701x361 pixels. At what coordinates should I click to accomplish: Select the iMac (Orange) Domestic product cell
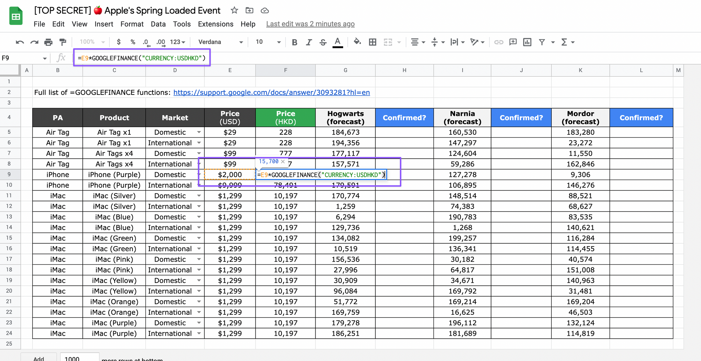(114, 302)
